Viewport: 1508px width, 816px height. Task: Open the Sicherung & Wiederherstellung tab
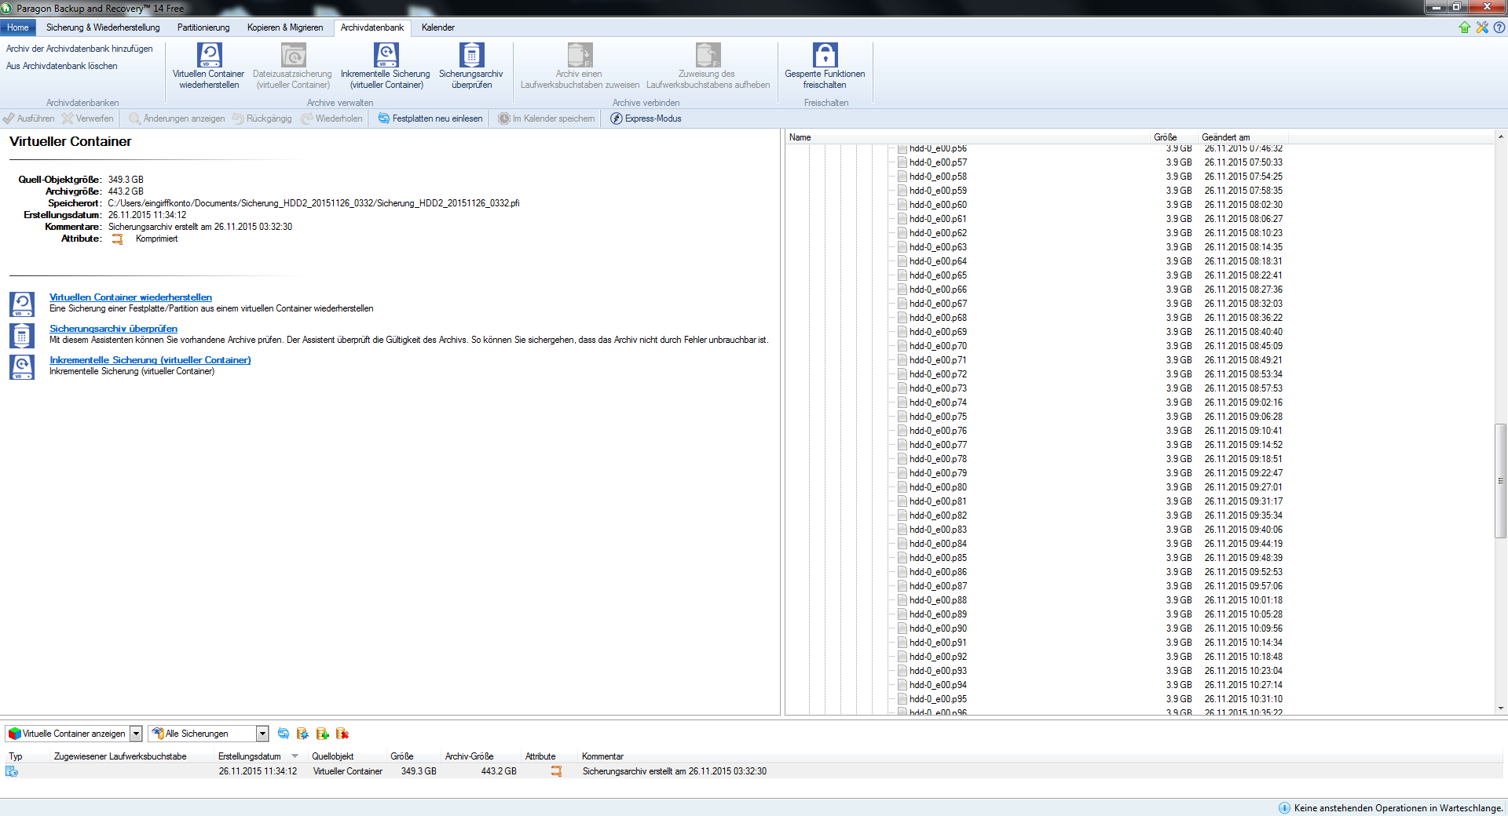pyautogui.click(x=103, y=27)
